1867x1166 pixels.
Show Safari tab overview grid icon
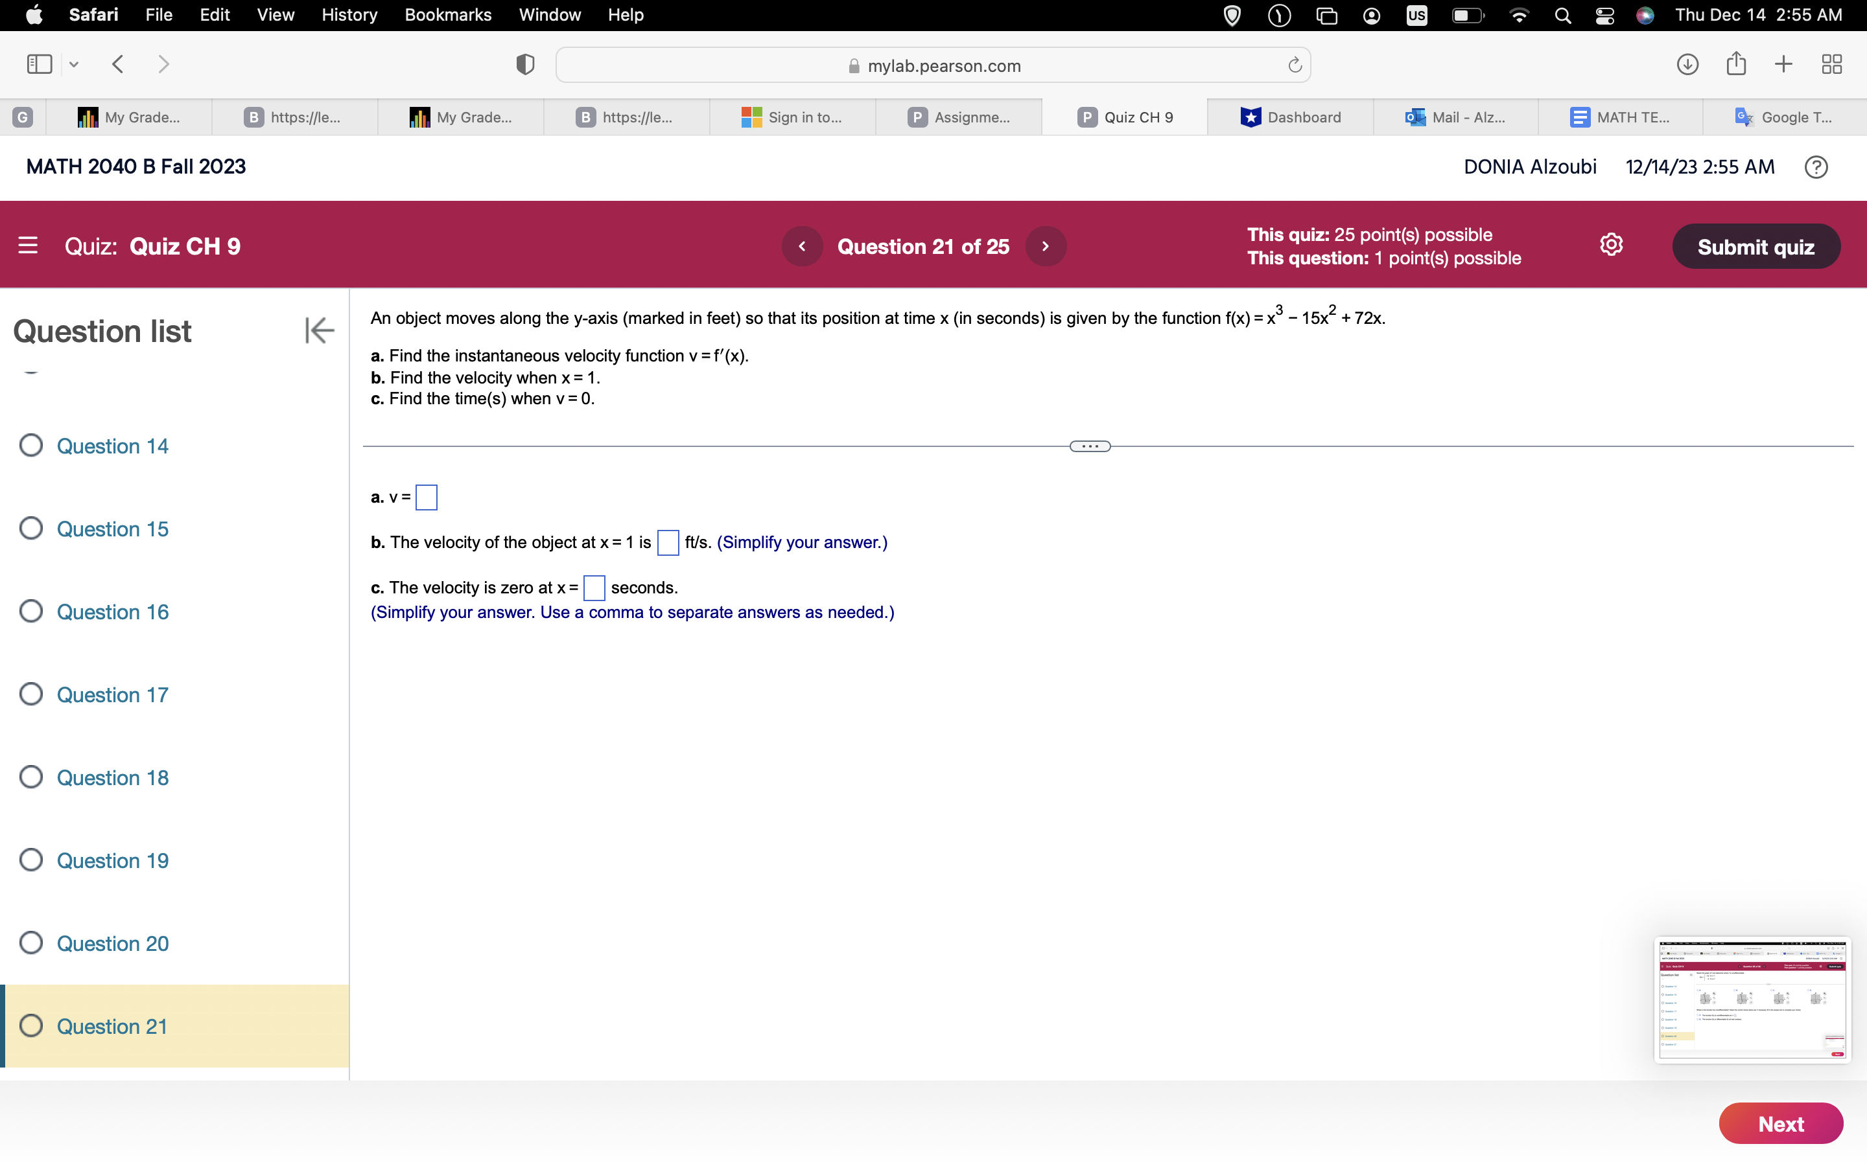[x=1831, y=64]
